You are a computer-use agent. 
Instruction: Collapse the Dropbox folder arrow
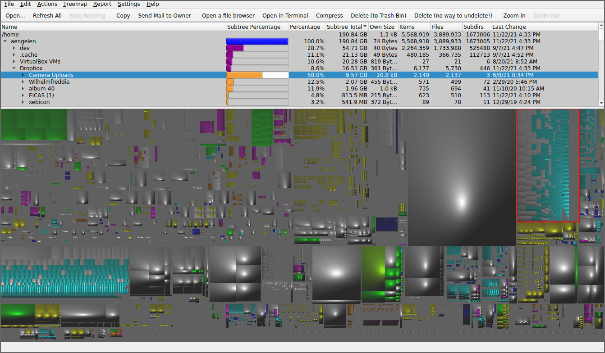(x=14, y=68)
